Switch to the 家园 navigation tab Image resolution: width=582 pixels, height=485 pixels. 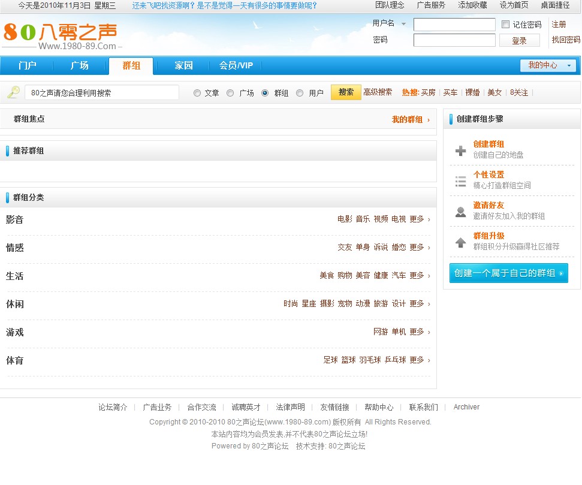[183, 66]
